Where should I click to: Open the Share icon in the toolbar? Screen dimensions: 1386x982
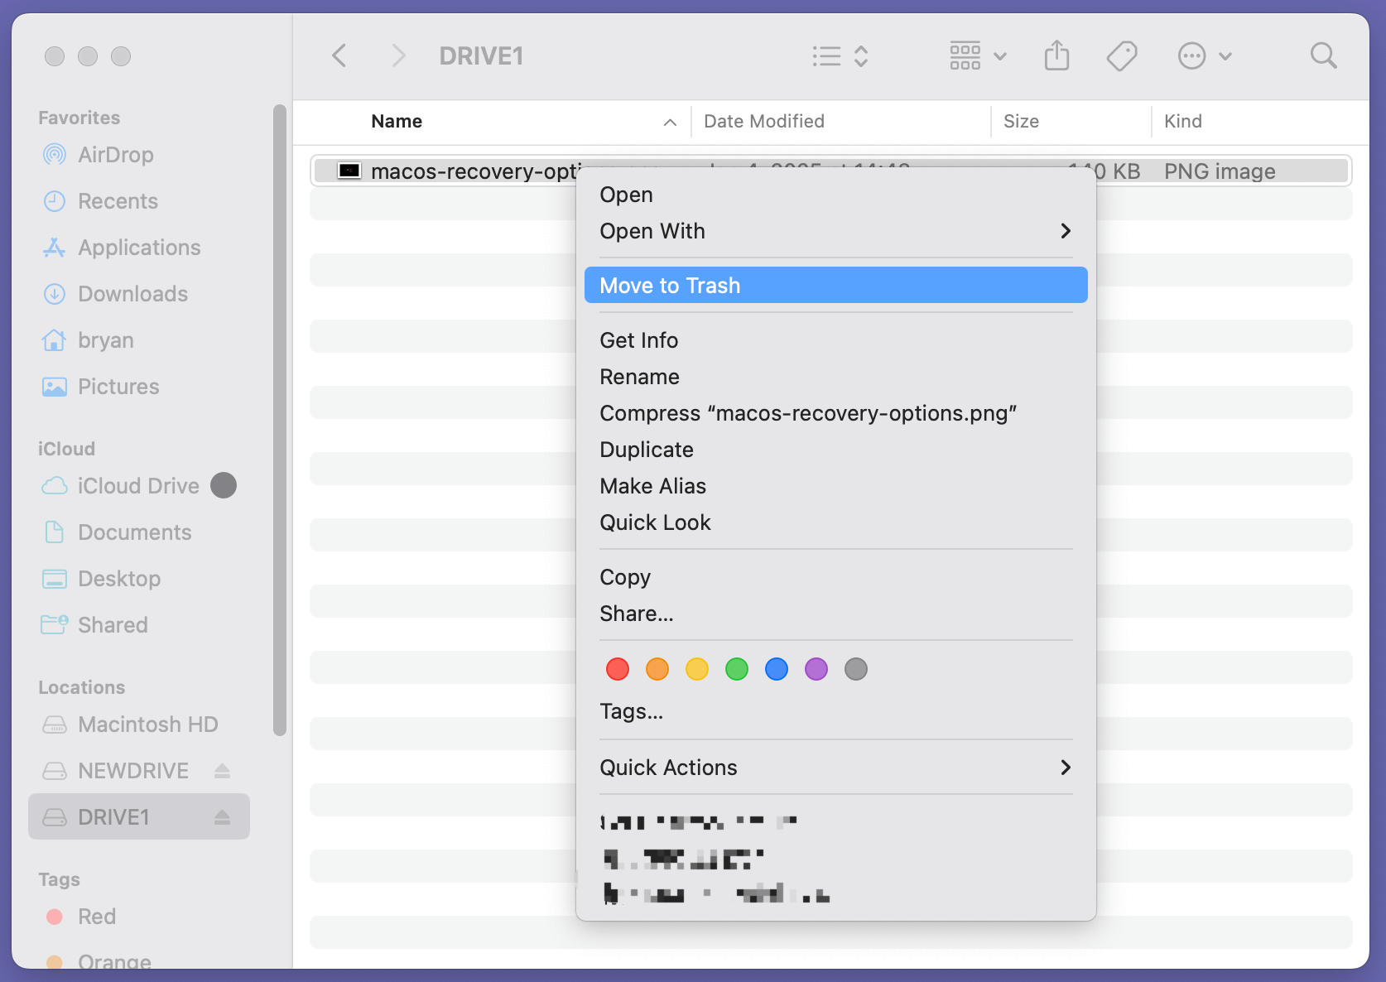pyautogui.click(x=1056, y=55)
